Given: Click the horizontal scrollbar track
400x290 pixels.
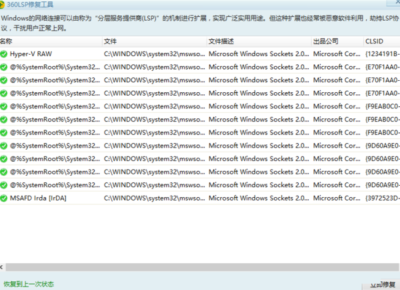Looking at the screenshot, I should pyautogui.click(x=202, y=267).
